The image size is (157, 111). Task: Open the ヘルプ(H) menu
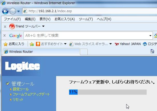click(104, 19)
